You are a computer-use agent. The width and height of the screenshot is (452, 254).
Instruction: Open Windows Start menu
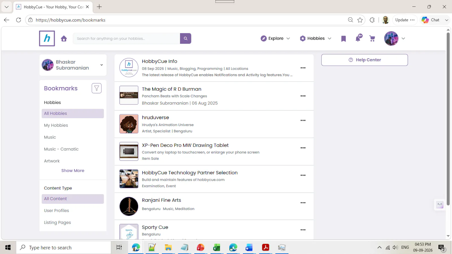point(8,248)
